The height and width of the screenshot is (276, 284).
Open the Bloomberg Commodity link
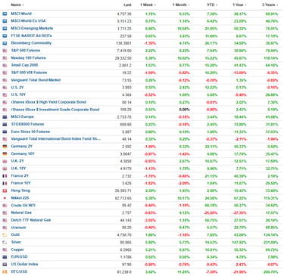point(31,43)
